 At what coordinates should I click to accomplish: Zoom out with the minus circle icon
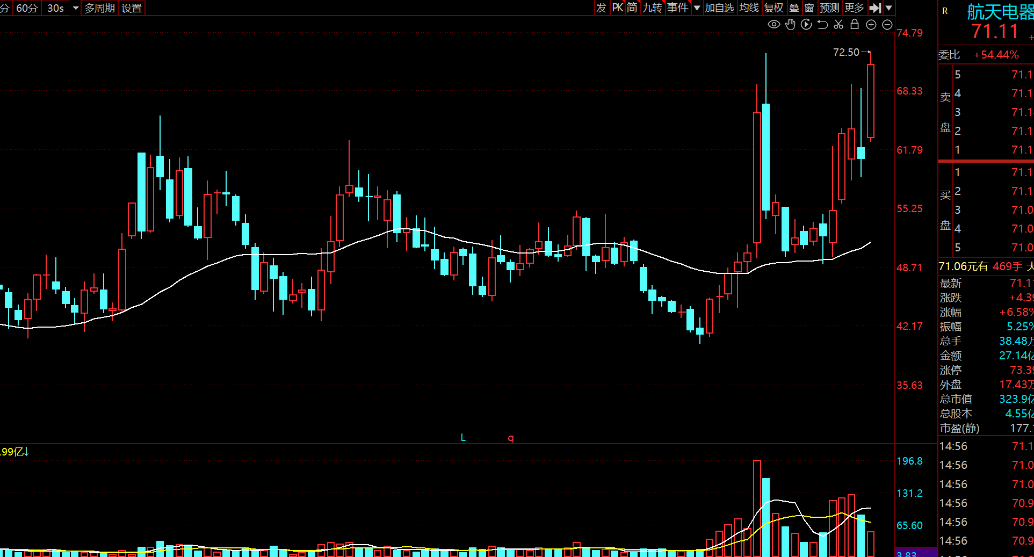pos(887,25)
